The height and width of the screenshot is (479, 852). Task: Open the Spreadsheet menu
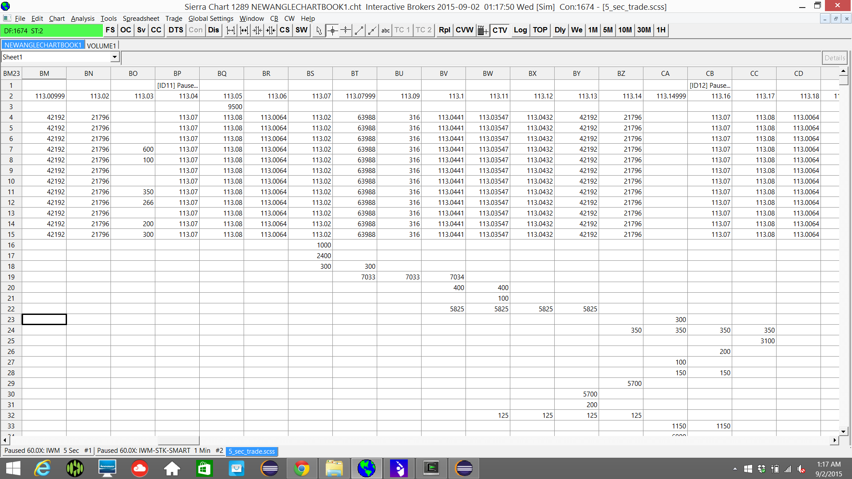click(x=141, y=19)
